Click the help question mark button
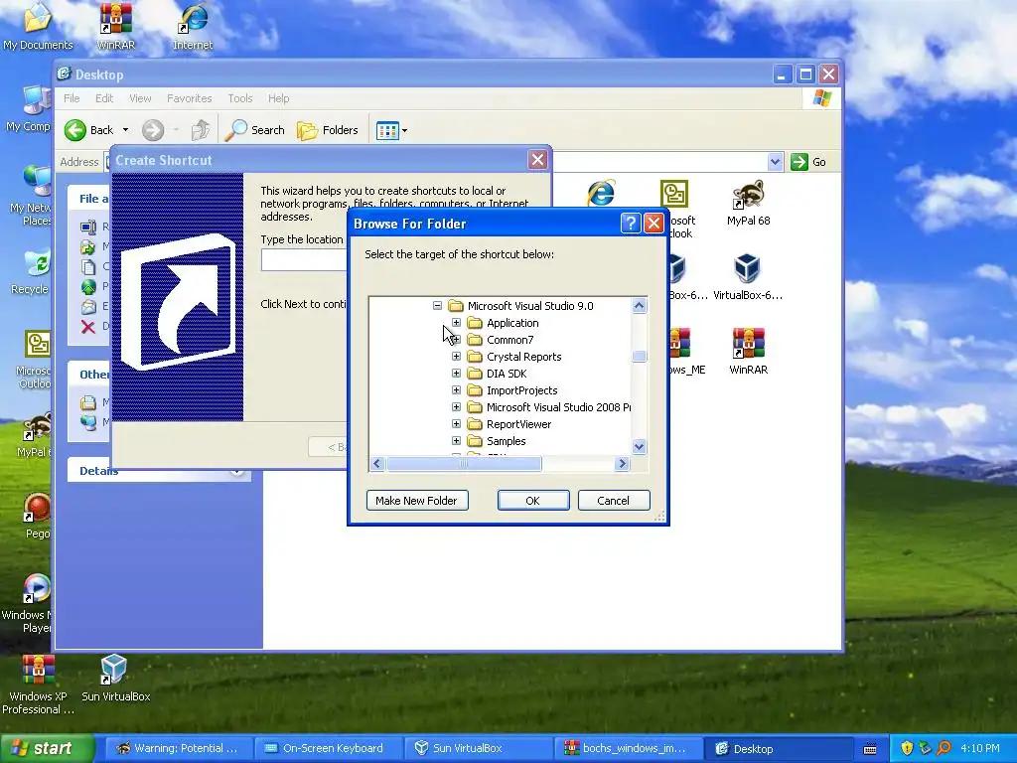 point(631,224)
